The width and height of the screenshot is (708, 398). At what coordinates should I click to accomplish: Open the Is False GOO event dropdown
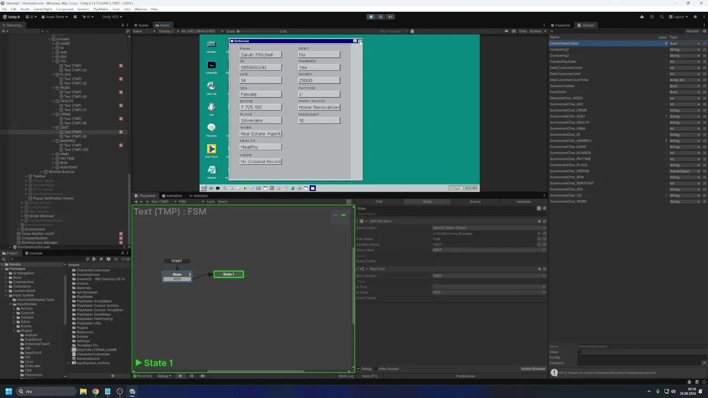click(x=488, y=292)
